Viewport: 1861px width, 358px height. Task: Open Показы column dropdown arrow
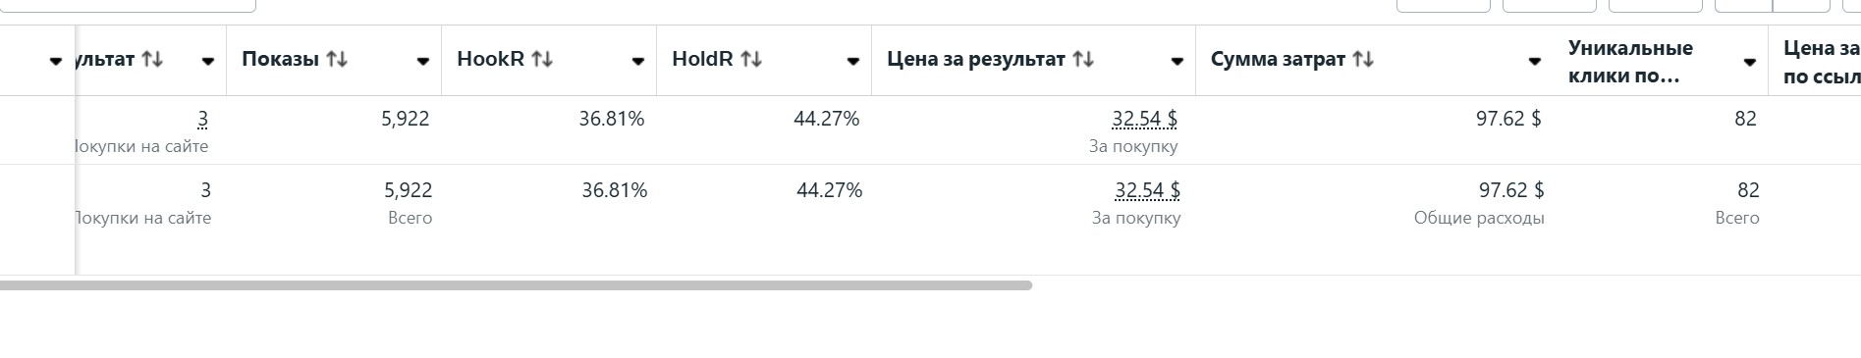[423, 61]
